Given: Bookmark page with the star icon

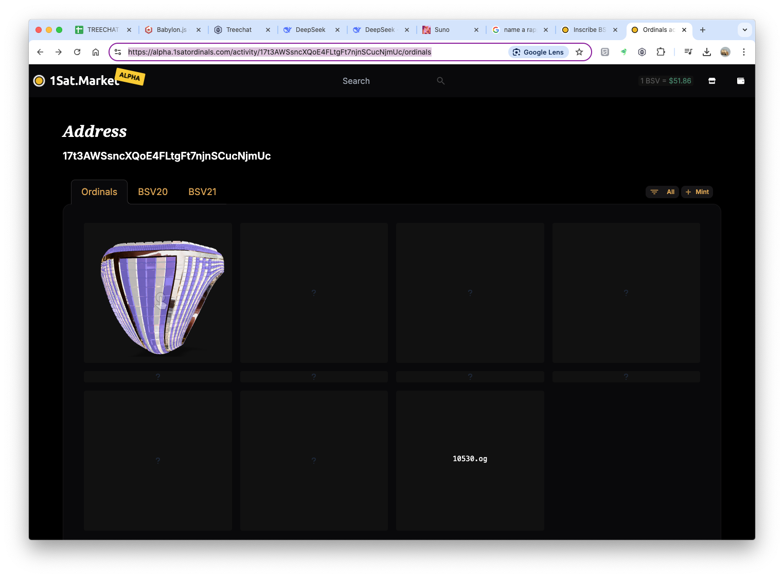Looking at the screenshot, I should 579,52.
